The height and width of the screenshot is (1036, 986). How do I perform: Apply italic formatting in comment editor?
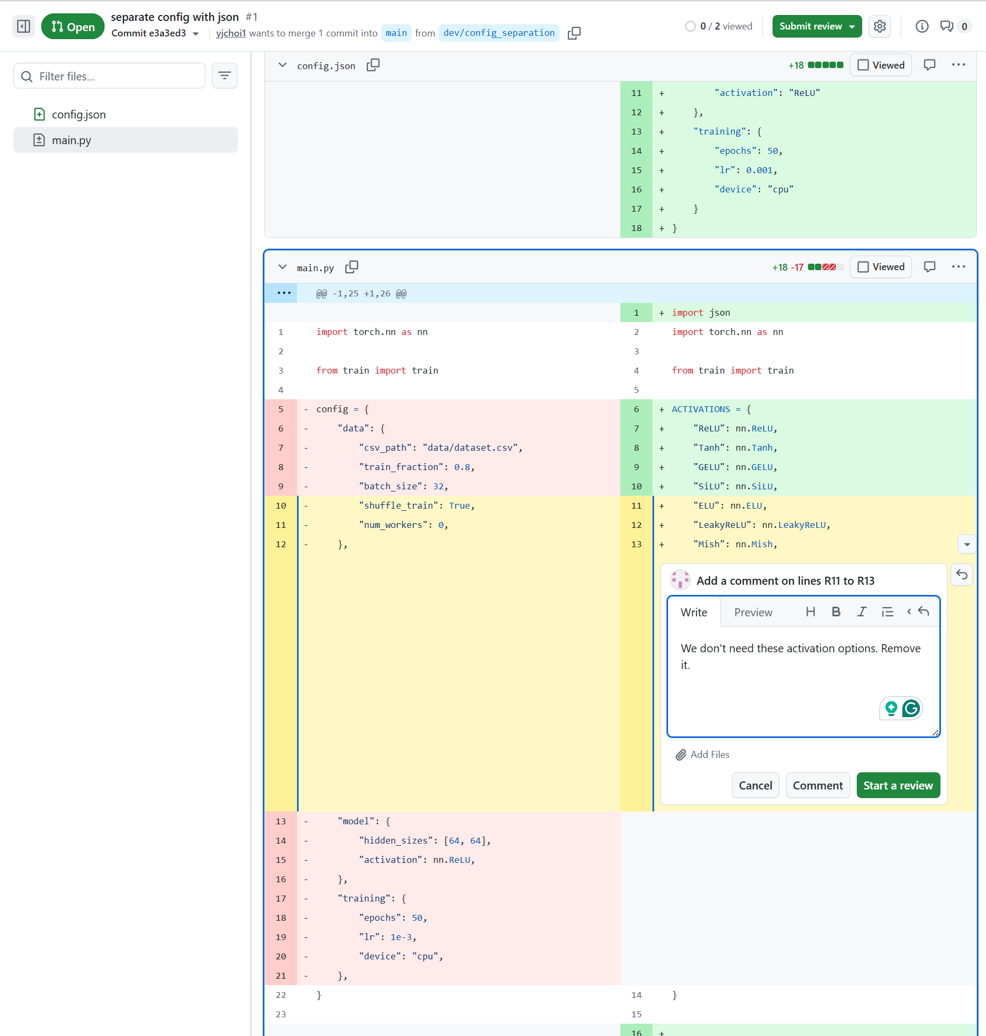point(861,612)
